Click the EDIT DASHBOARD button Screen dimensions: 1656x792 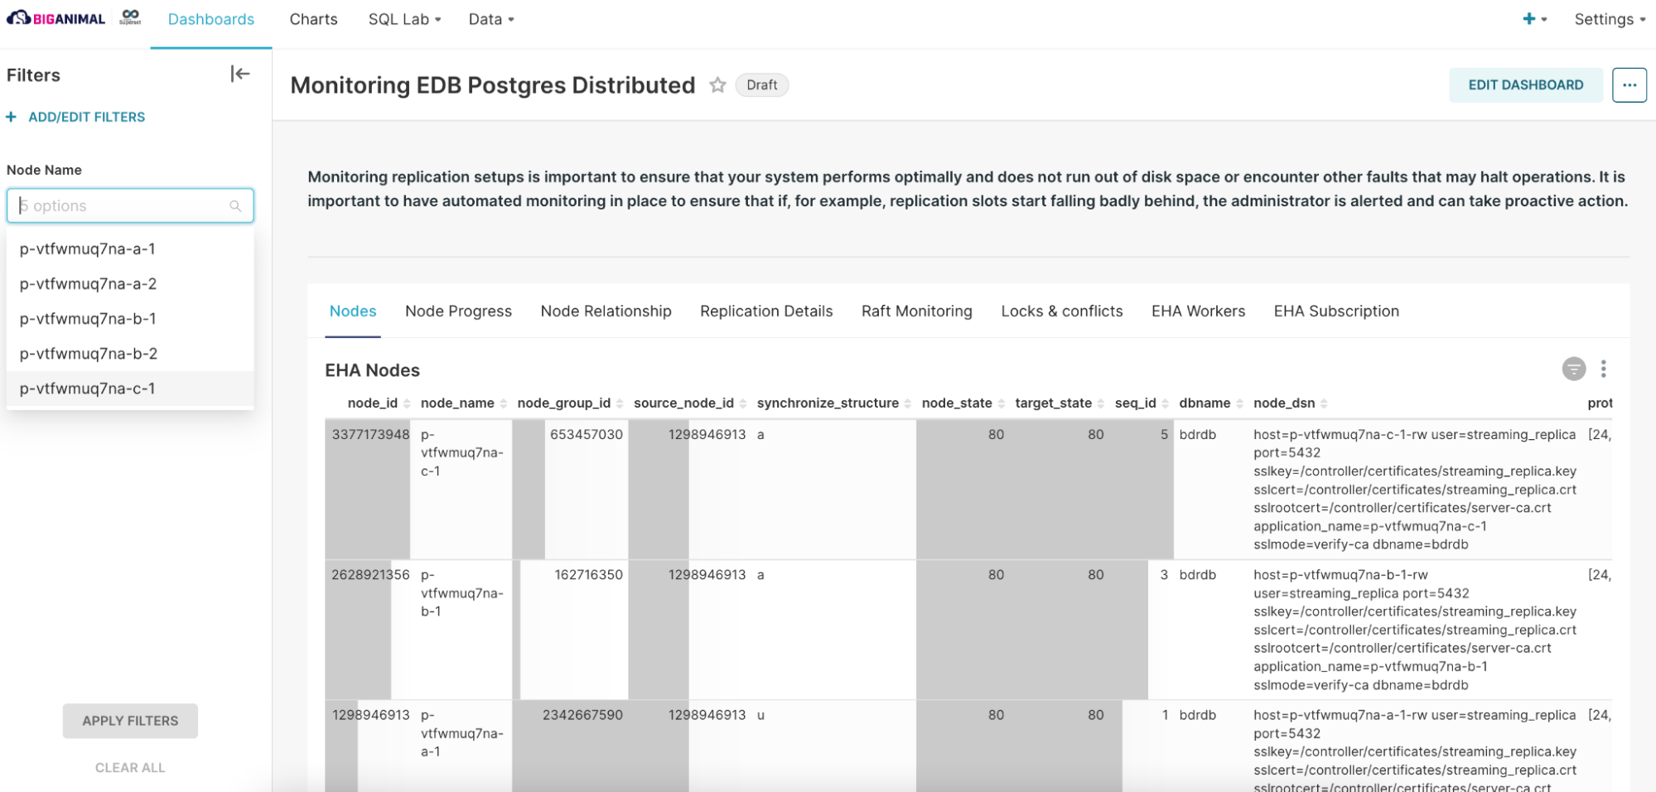[x=1525, y=85]
